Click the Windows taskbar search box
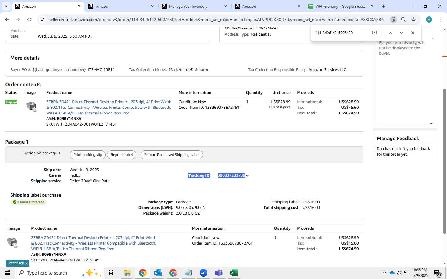 pyautogui.click(x=60, y=273)
